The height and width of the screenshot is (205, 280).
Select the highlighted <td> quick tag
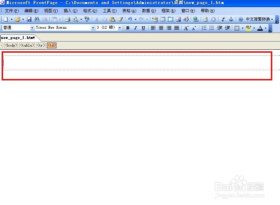[52, 45]
